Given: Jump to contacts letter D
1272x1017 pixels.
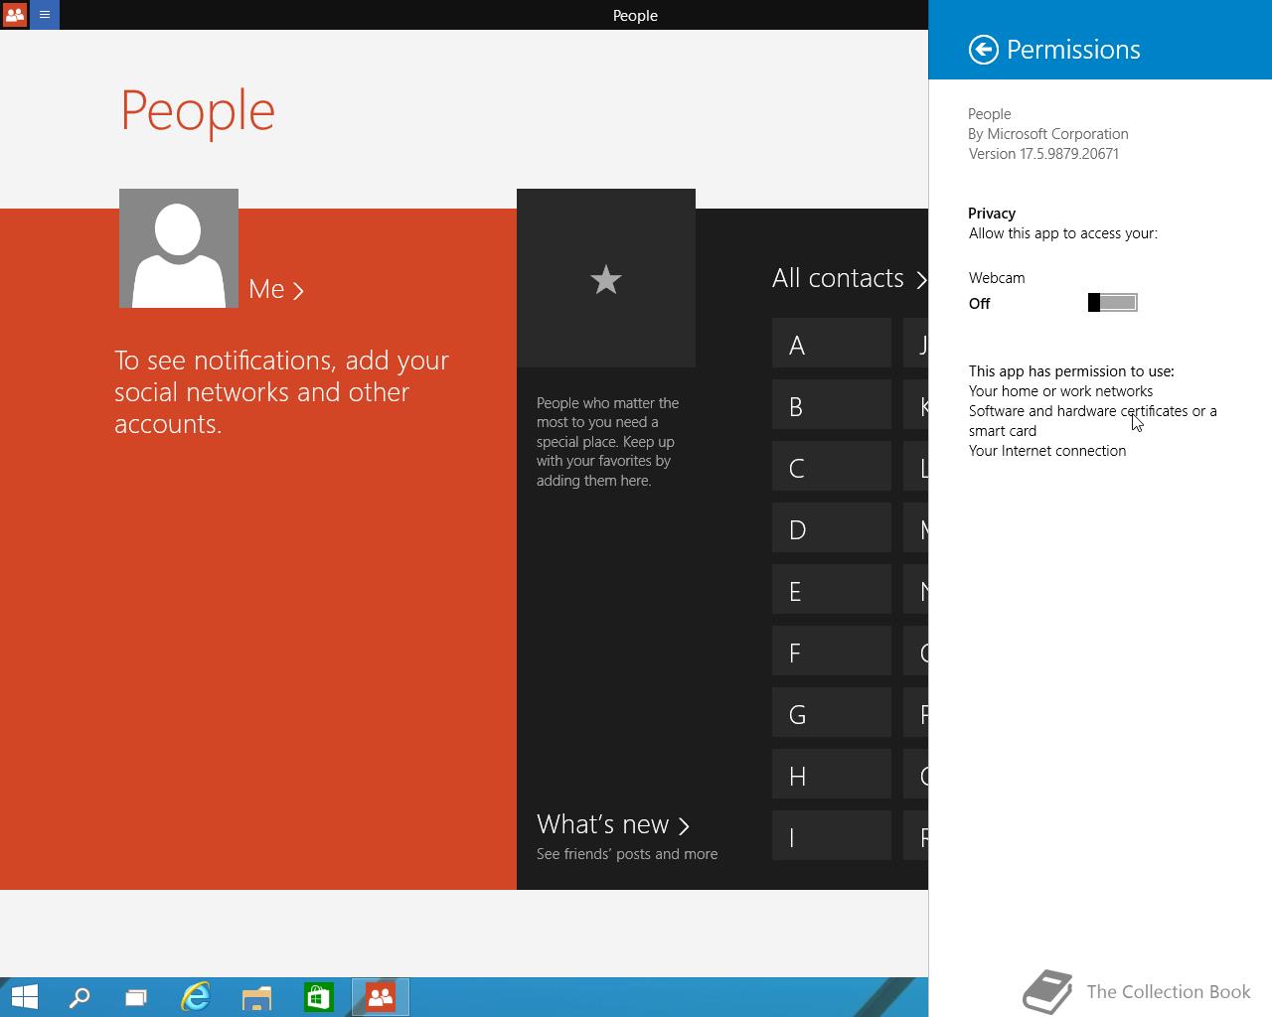Looking at the screenshot, I should point(832,528).
